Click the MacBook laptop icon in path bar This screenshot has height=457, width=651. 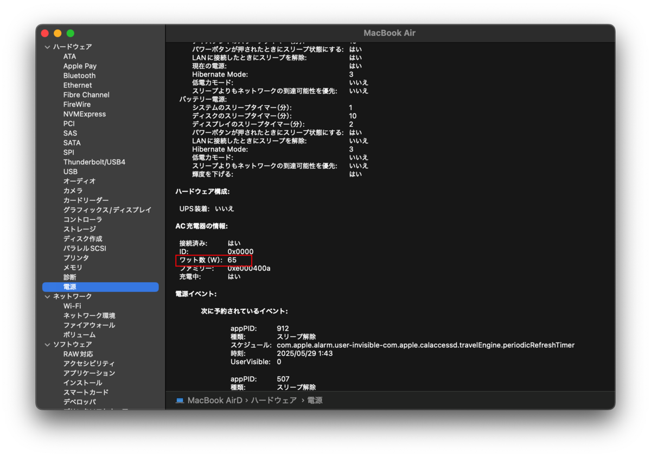click(180, 401)
